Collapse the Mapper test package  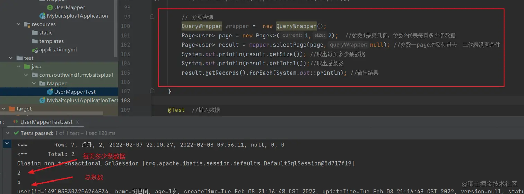tap(34, 83)
